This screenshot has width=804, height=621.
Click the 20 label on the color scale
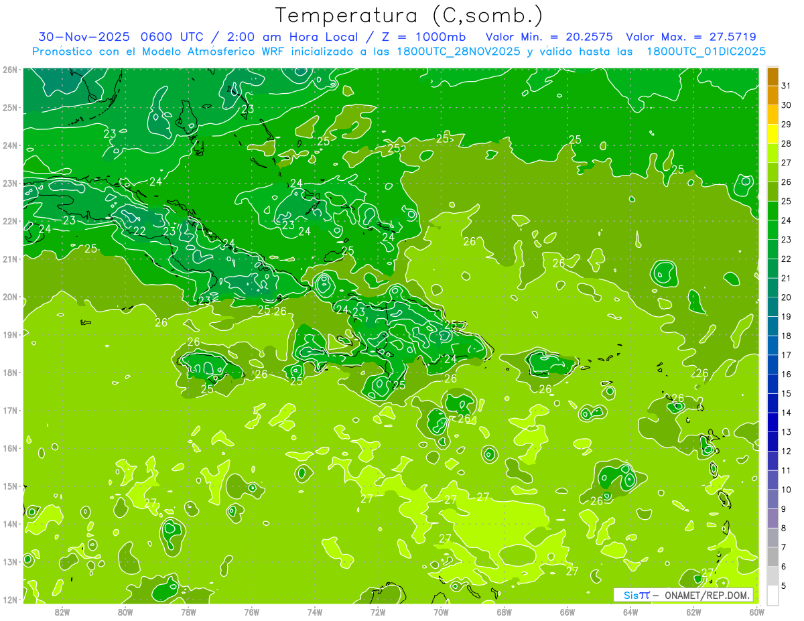[786, 297]
